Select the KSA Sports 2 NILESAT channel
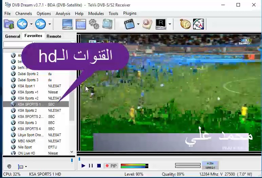This screenshot has width=262, height=178. click(x=36, y=110)
